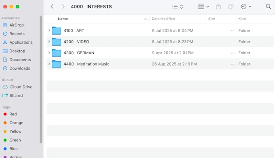The height and width of the screenshot is (158, 275).
Task: Sort by the Kind column header
Action: (242, 18)
